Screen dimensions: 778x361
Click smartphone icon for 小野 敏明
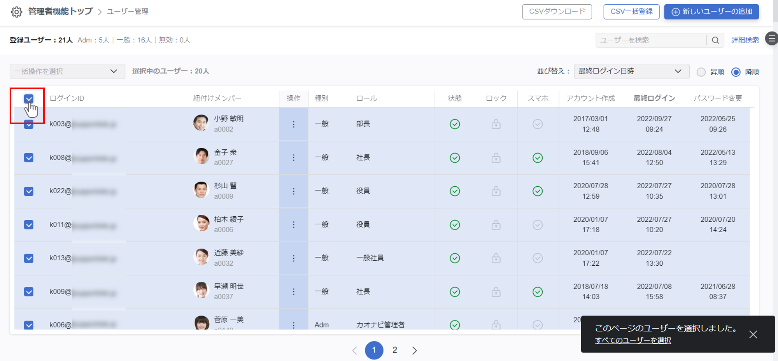coord(538,124)
